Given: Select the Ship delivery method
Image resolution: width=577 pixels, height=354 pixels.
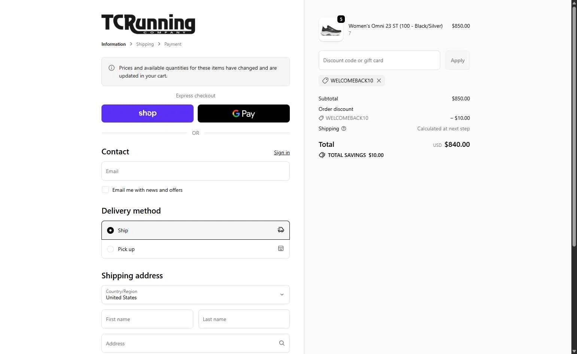Looking at the screenshot, I should tap(195, 230).
